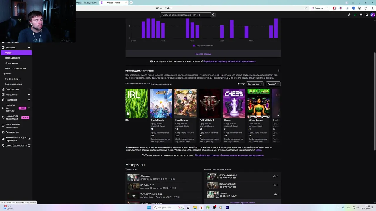Viewport: 376px width, 211px height.
Task: Open the «Рекомендуемые категории: определения» link
Action: [229, 155]
